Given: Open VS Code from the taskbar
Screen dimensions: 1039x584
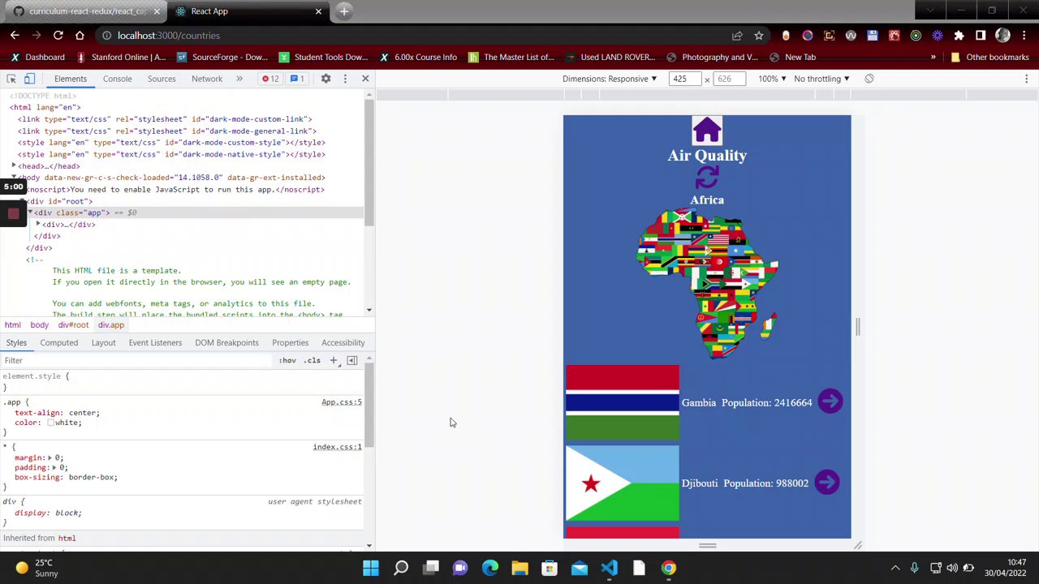Looking at the screenshot, I should tap(610, 568).
